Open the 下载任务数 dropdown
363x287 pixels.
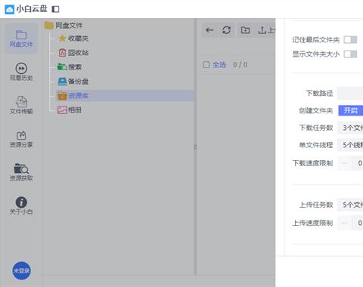350,128
